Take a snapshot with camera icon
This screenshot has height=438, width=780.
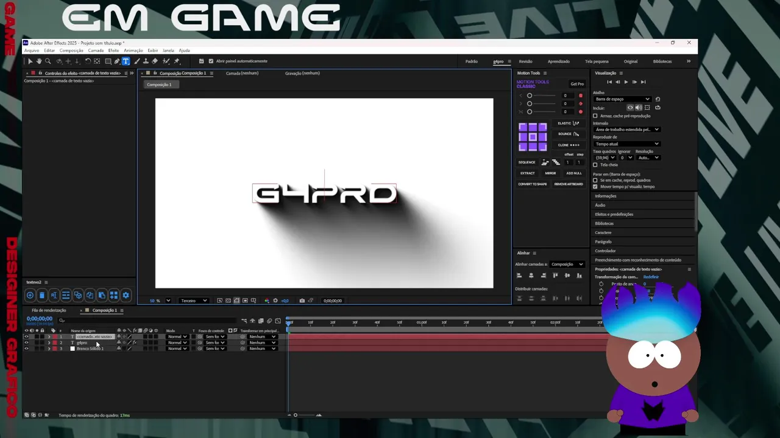point(302,301)
